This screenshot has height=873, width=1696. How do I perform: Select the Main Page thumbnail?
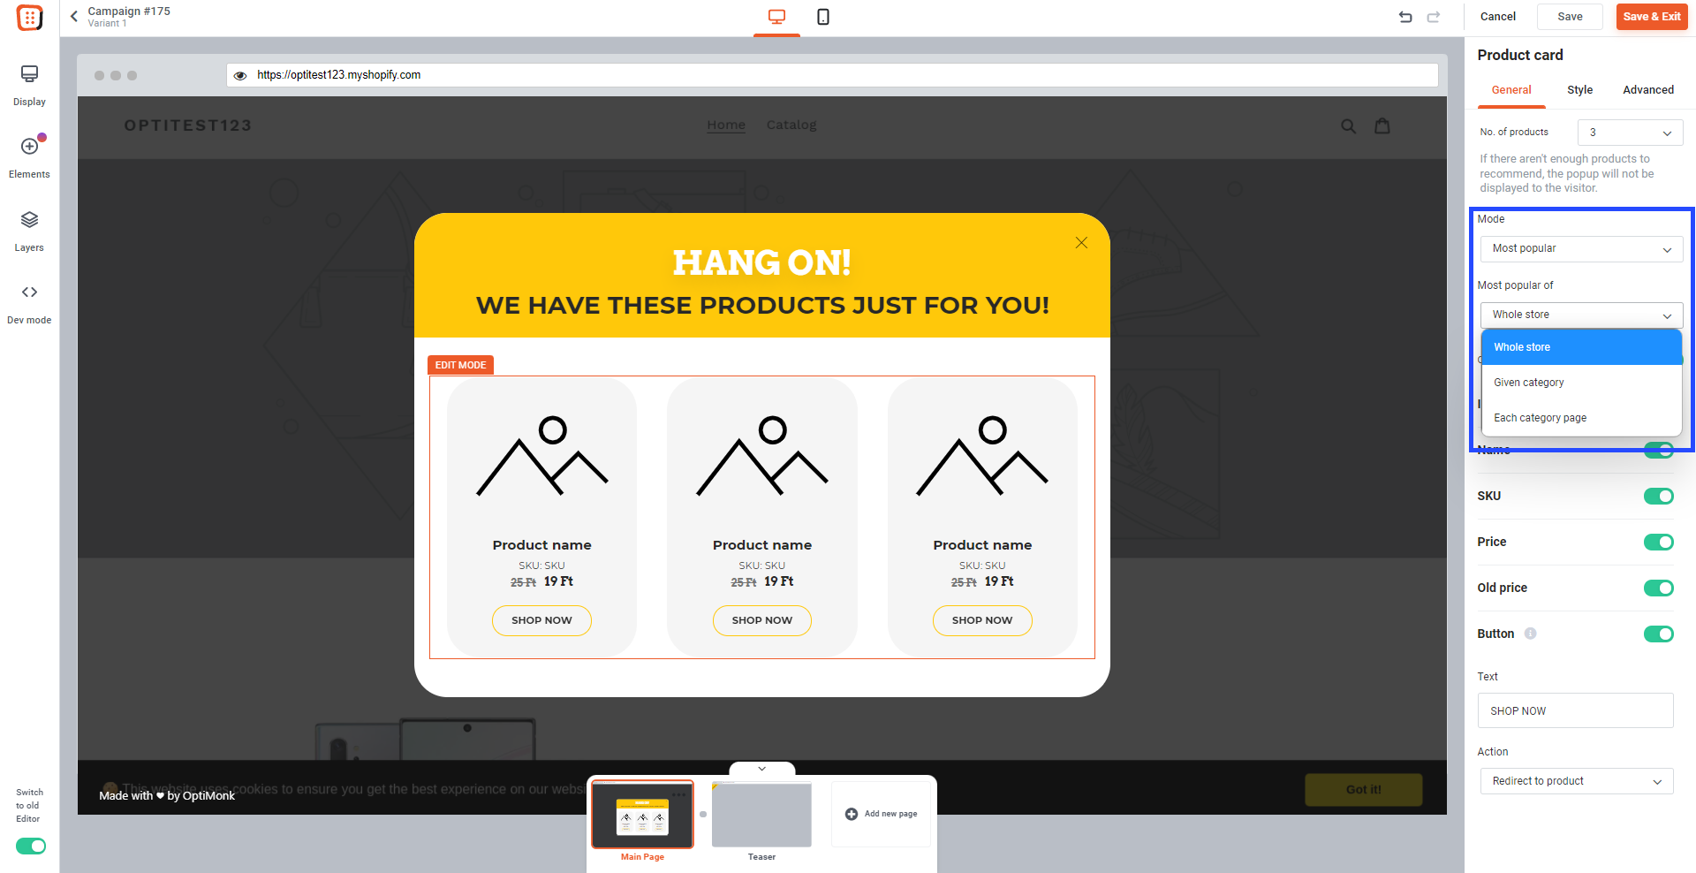coord(642,814)
